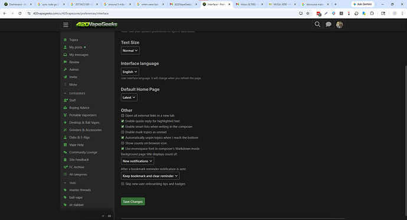Click the 420VapeGeeks site logo
The image size is (407, 220).
pyautogui.click(x=97, y=24)
